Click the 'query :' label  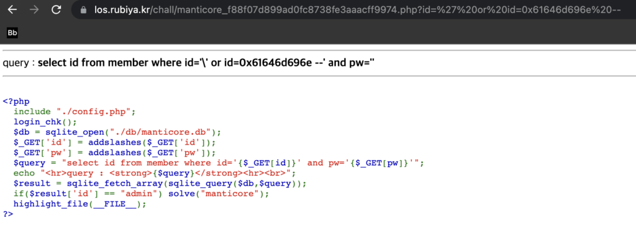click(x=19, y=63)
